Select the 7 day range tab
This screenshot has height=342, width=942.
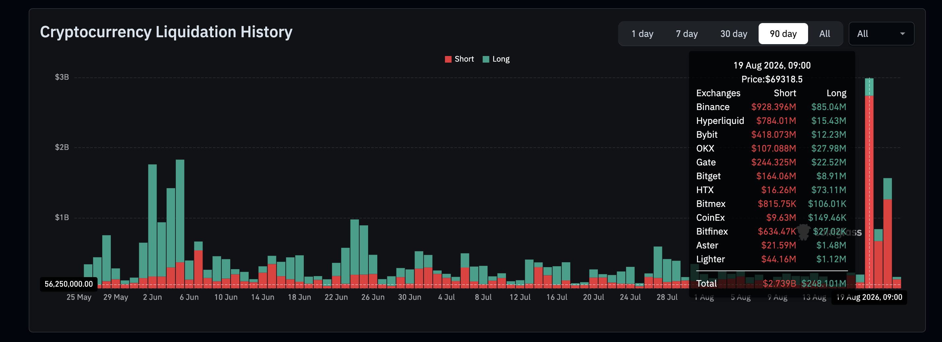(687, 34)
